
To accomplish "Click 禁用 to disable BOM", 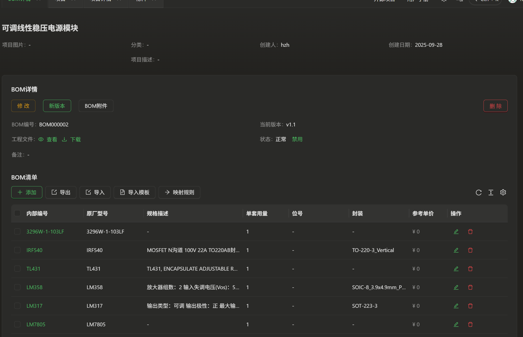I will click(x=297, y=139).
